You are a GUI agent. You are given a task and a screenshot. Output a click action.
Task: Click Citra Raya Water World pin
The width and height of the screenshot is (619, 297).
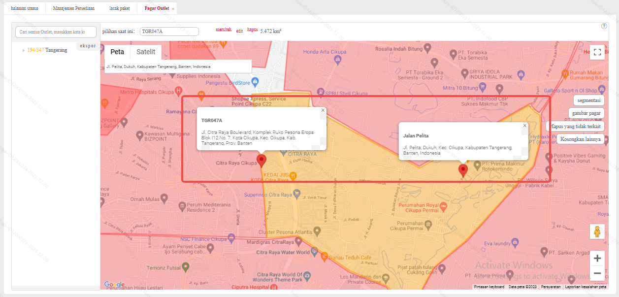(314, 253)
